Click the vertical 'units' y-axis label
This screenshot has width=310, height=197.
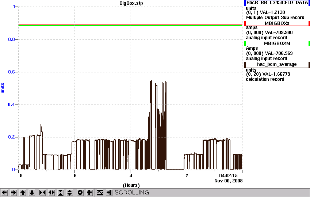(x=3, y=88)
